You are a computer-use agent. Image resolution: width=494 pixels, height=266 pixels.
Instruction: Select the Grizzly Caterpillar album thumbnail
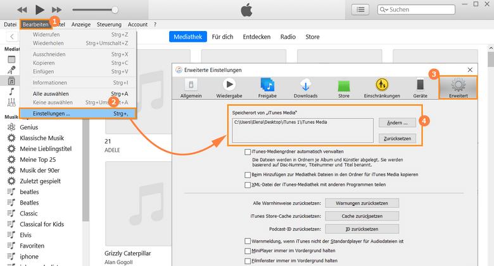click(x=138, y=203)
